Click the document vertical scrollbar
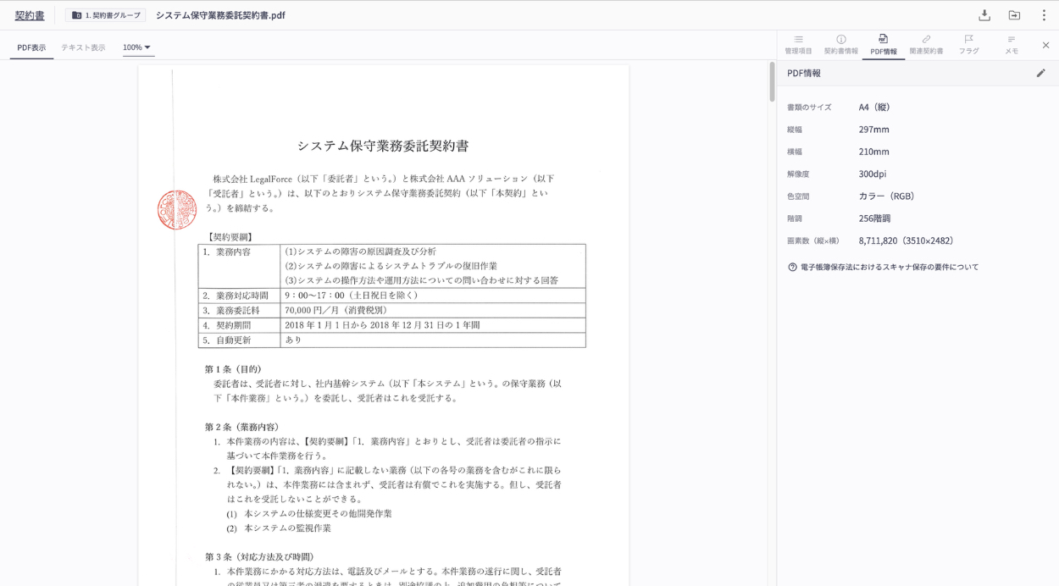Image resolution: width=1059 pixels, height=586 pixels. click(x=772, y=82)
